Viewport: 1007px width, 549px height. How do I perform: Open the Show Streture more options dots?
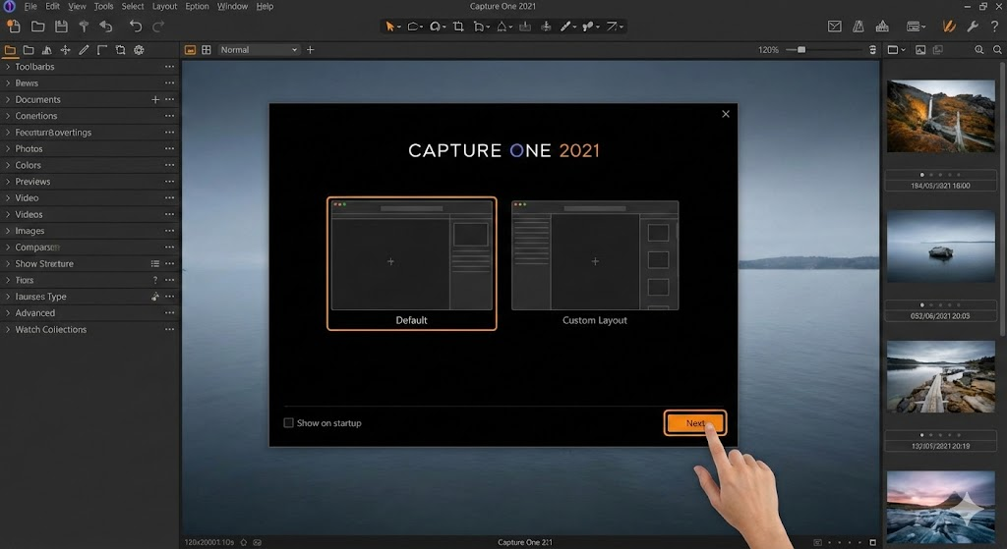pyautogui.click(x=169, y=263)
